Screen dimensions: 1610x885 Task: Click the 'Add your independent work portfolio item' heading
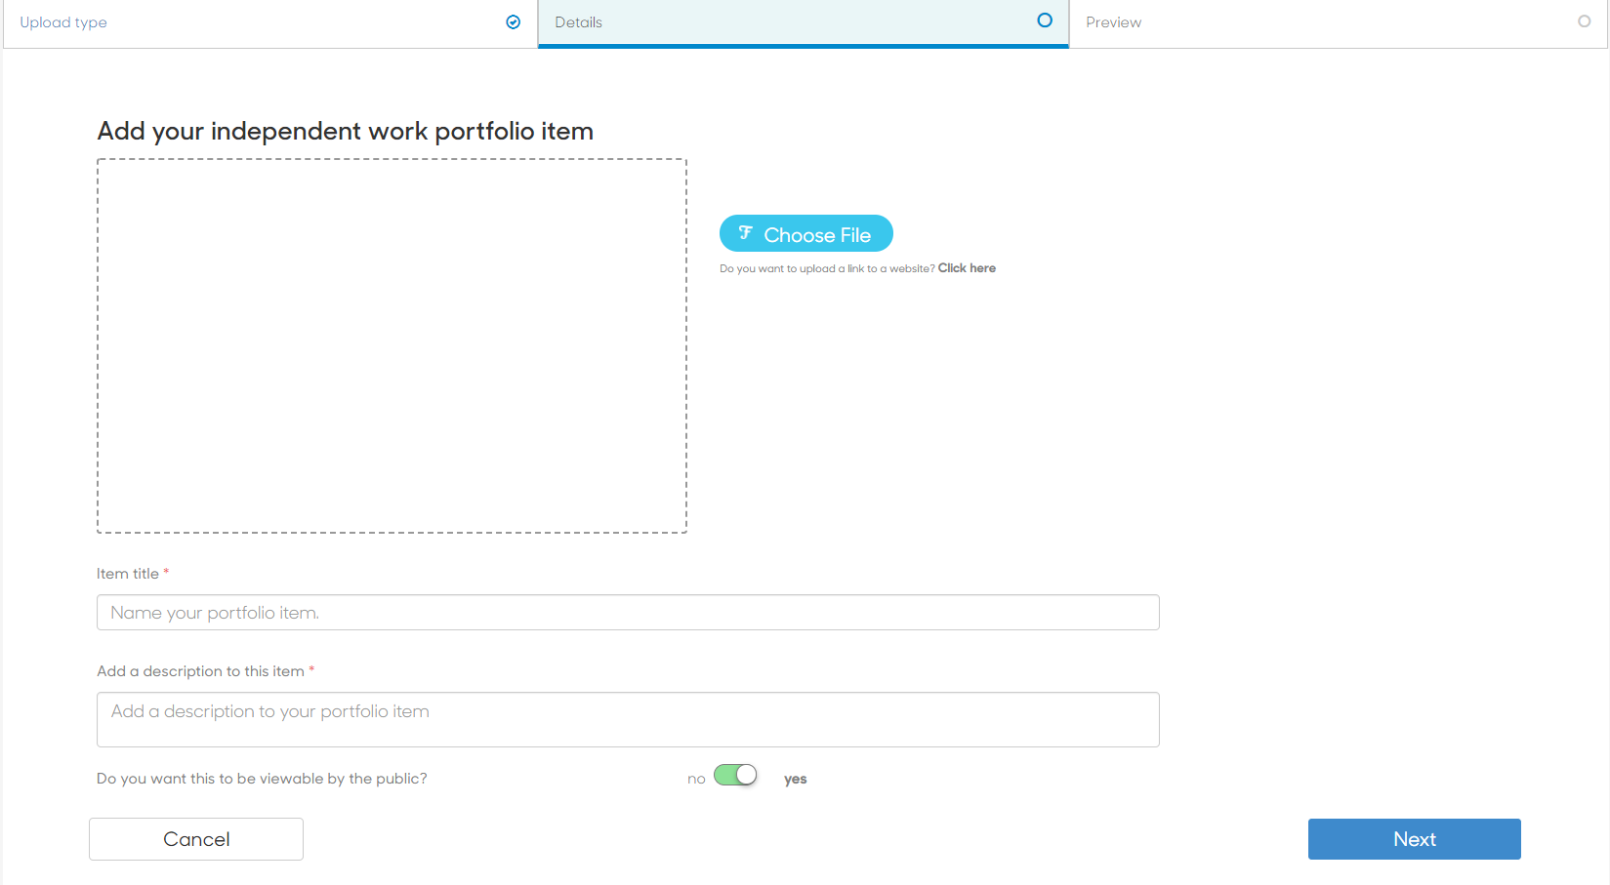point(346,131)
